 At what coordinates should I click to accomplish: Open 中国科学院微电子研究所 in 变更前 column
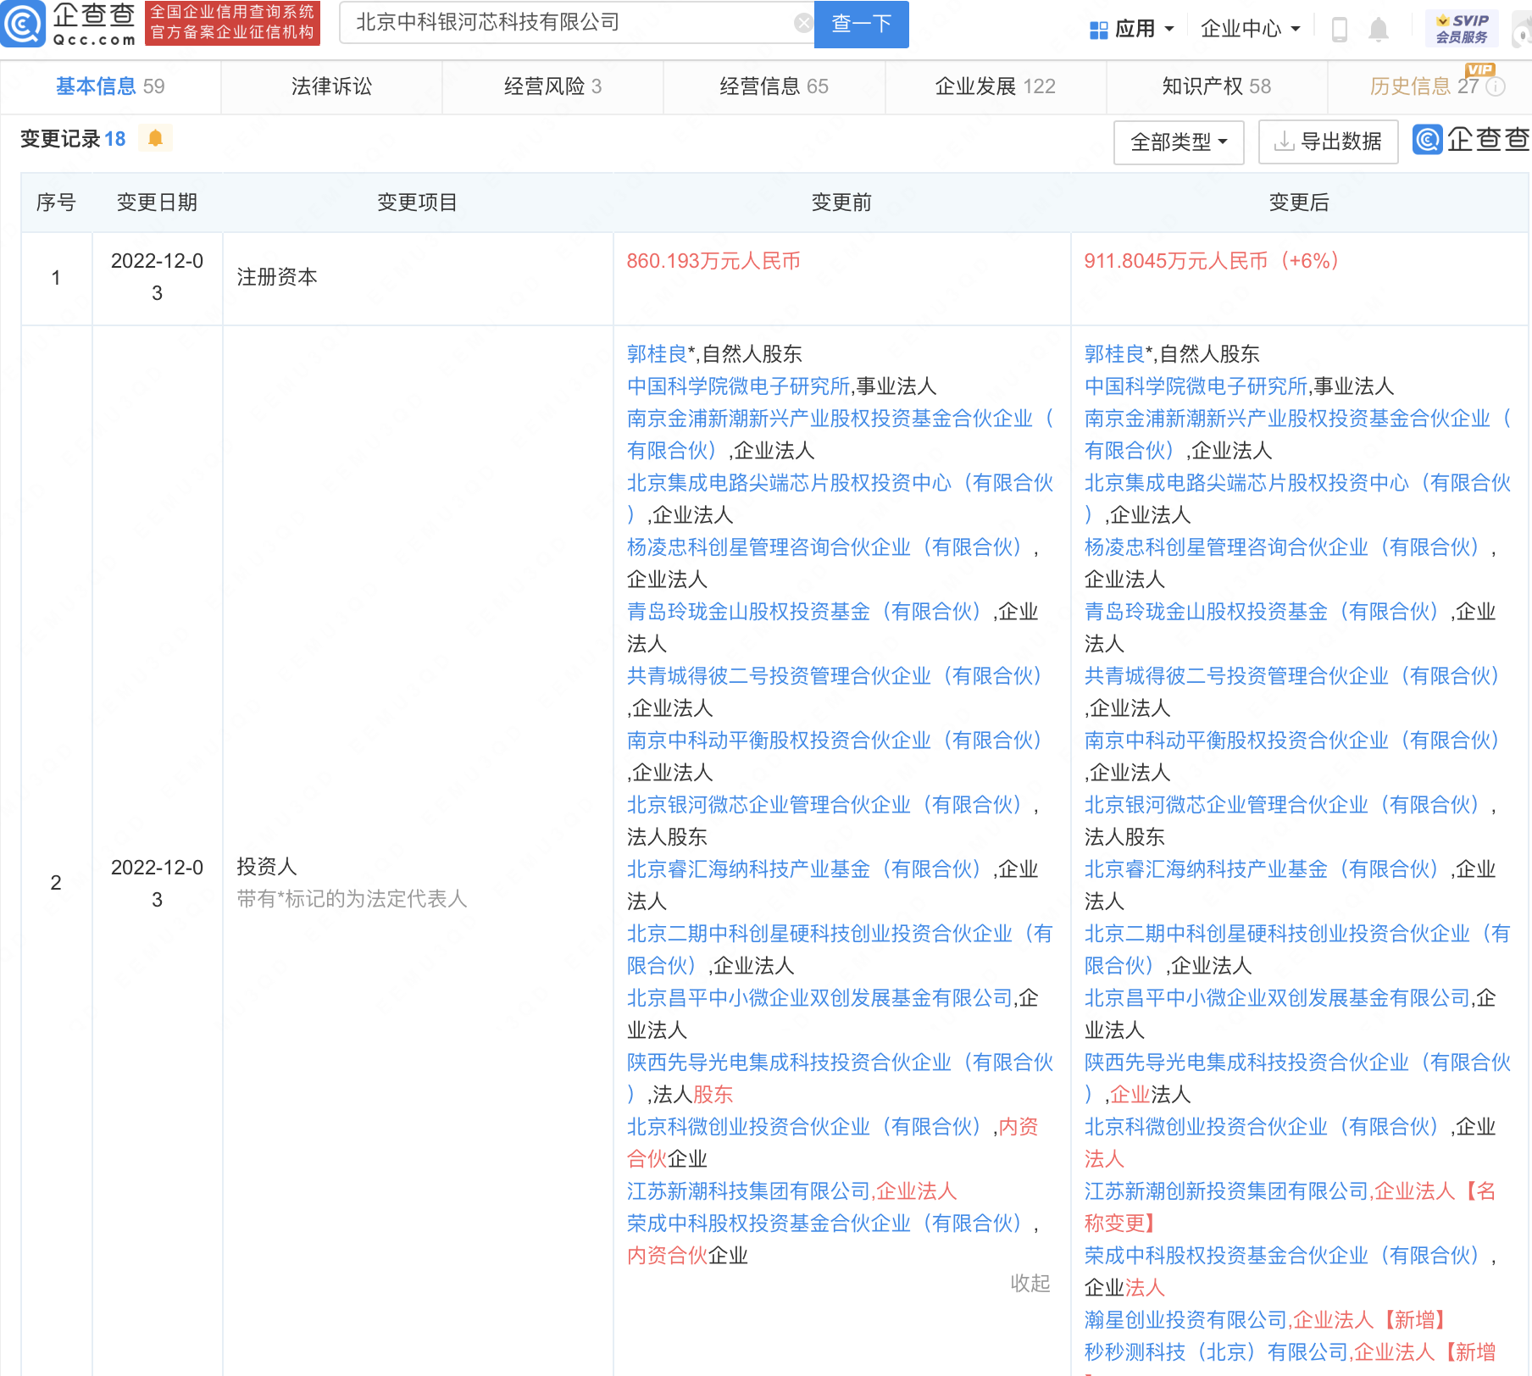(x=739, y=386)
